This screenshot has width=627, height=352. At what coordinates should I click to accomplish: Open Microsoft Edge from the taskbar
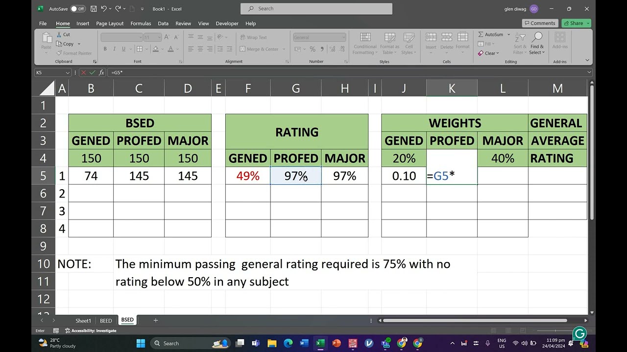288,343
